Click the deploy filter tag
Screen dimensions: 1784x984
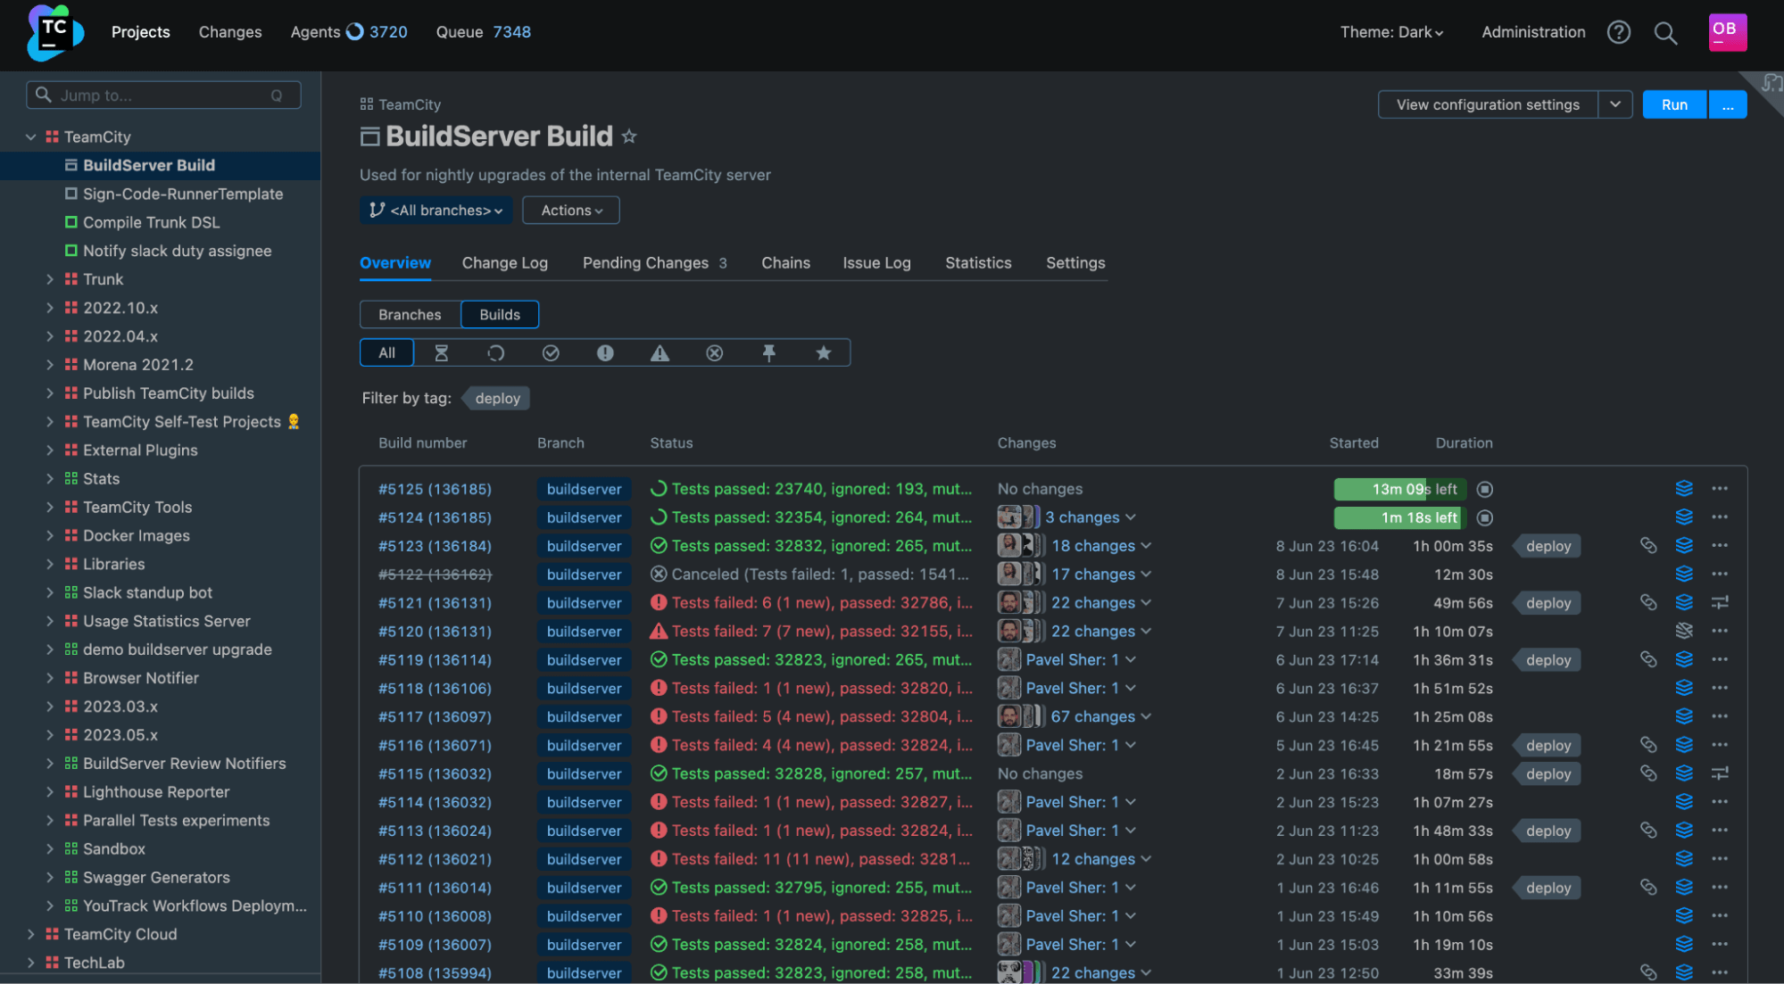497,399
